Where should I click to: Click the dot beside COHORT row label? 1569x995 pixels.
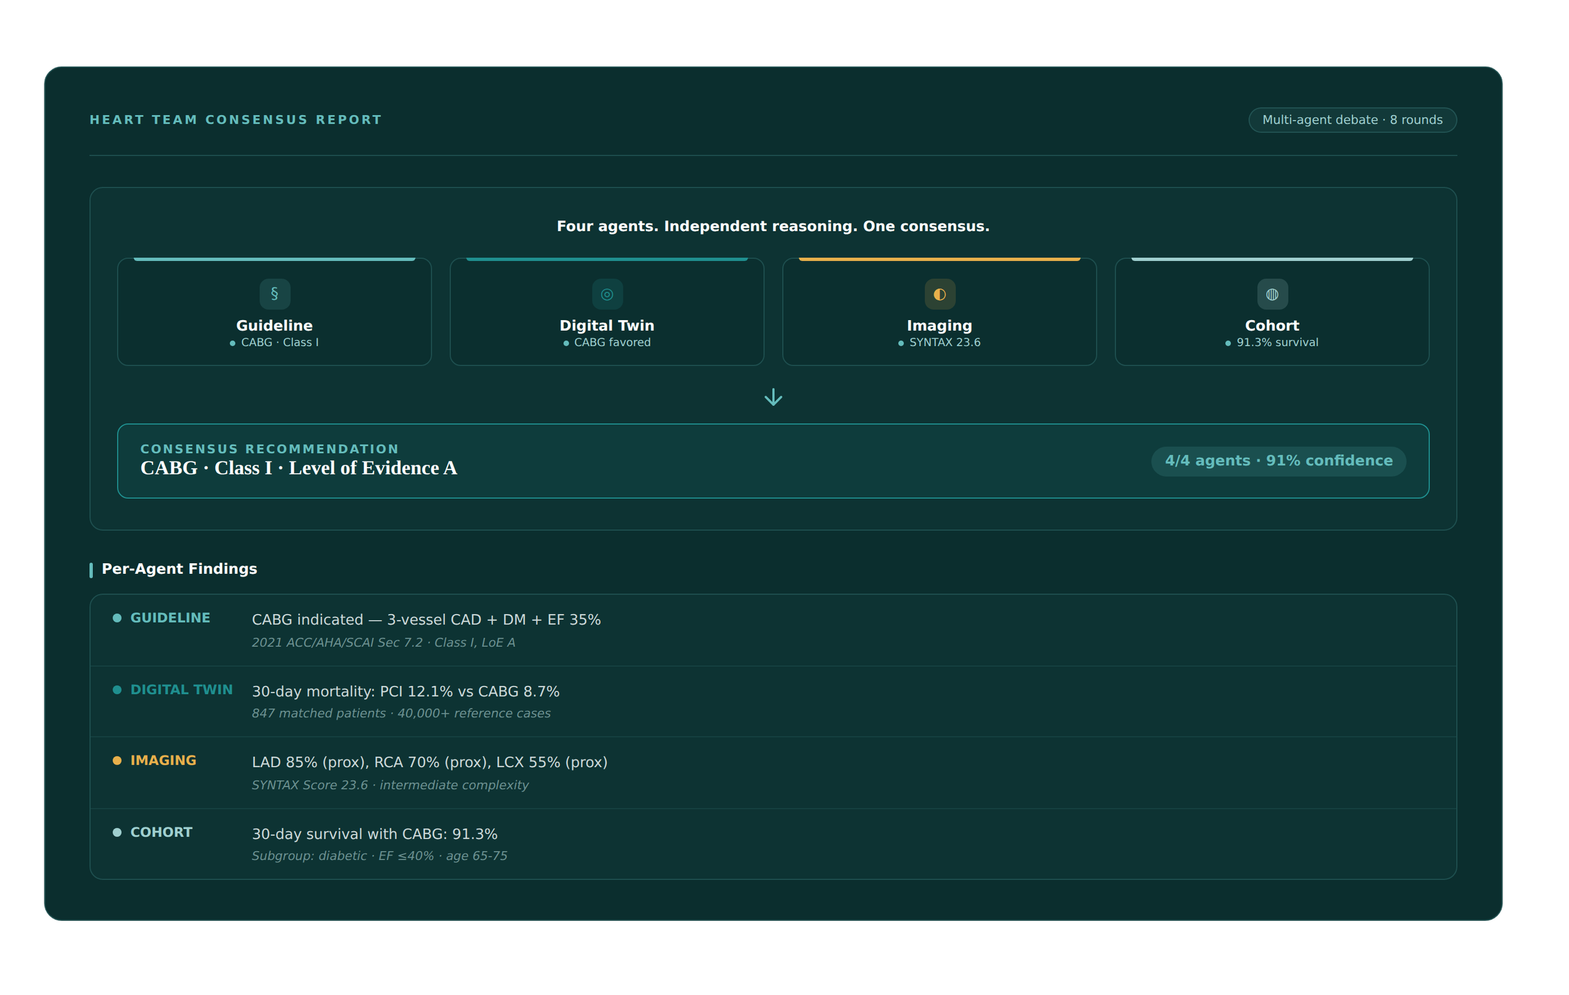pos(117,832)
